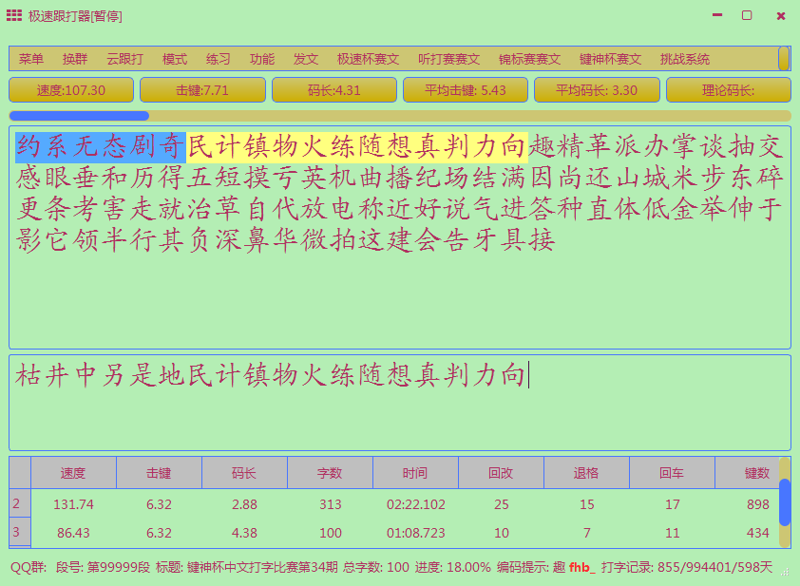Click speed cell 86.43

tap(73, 533)
